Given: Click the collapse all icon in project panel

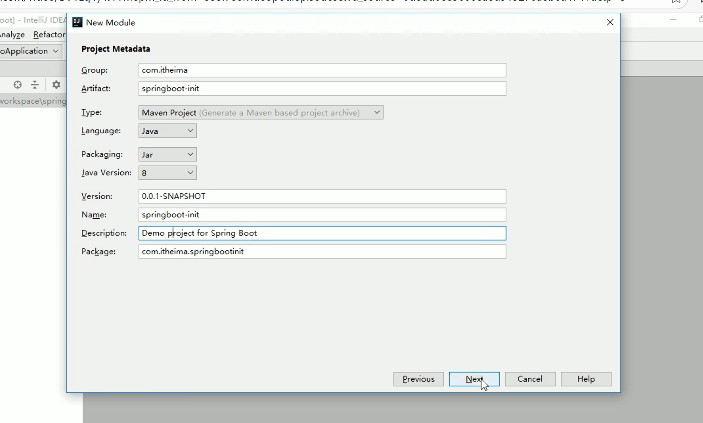Looking at the screenshot, I should 35,85.
